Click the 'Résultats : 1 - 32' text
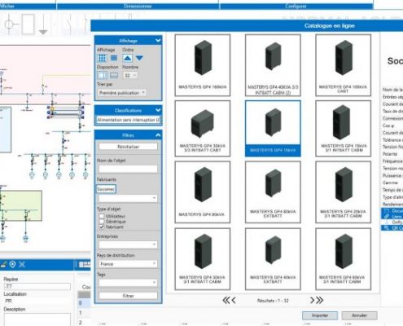The width and height of the screenshot is (403, 326). pos(273,301)
